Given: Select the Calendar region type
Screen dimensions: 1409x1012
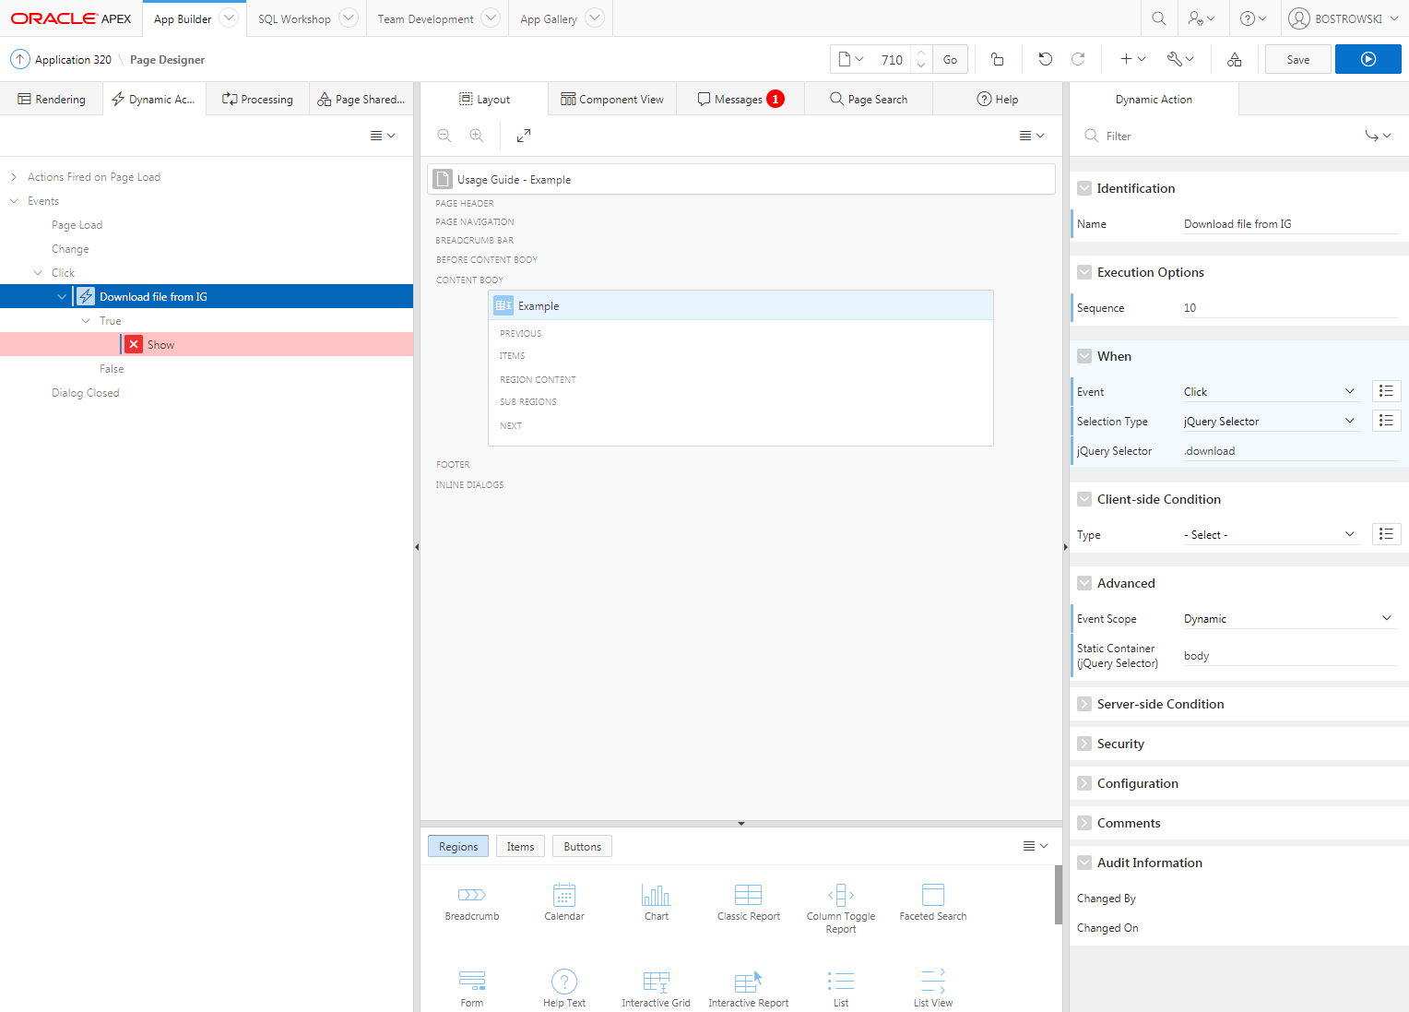Looking at the screenshot, I should [563, 901].
